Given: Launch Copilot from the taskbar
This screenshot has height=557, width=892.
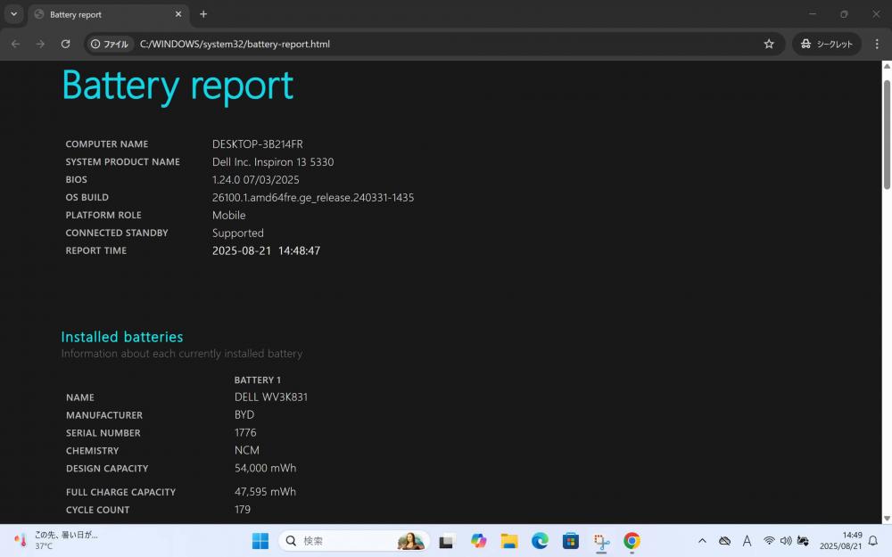Looking at the screenshot, I should click(478, 541).
